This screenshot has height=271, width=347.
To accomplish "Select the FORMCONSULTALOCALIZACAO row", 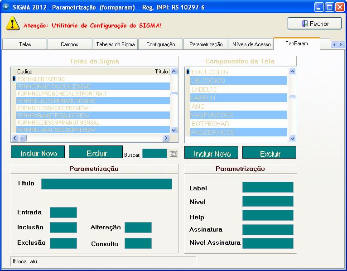I will pyautogui.click(x=93, y=87).
